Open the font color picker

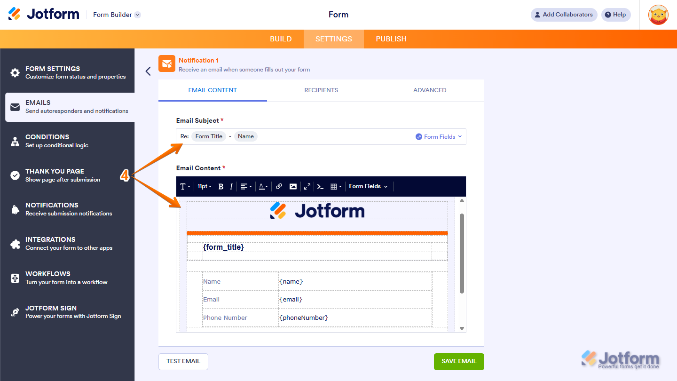point(262,186)
